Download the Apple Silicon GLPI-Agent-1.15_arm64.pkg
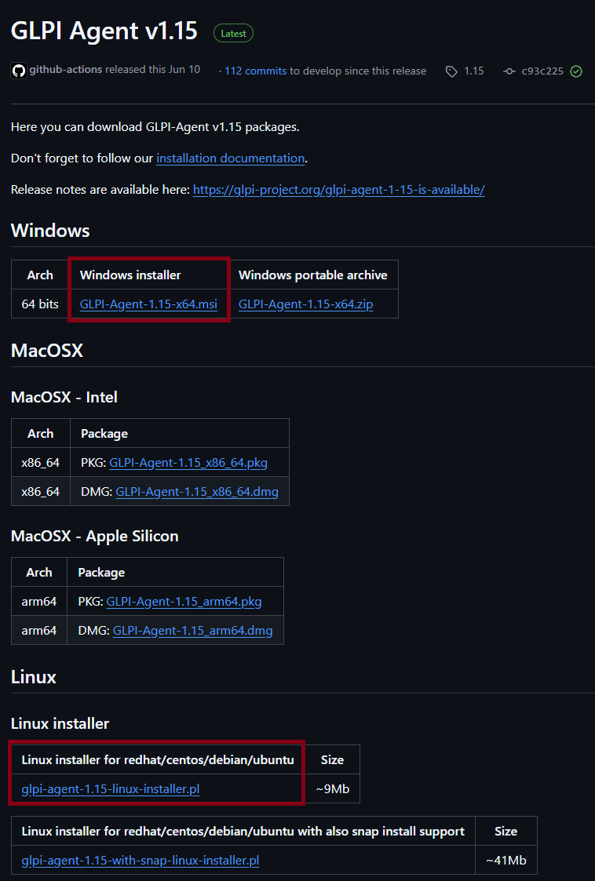Image resolution: width=595 pixels, height=881 pixels. (x=184, y=602)
